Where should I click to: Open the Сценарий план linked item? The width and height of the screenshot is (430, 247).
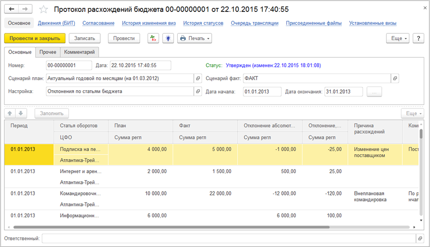198,78
